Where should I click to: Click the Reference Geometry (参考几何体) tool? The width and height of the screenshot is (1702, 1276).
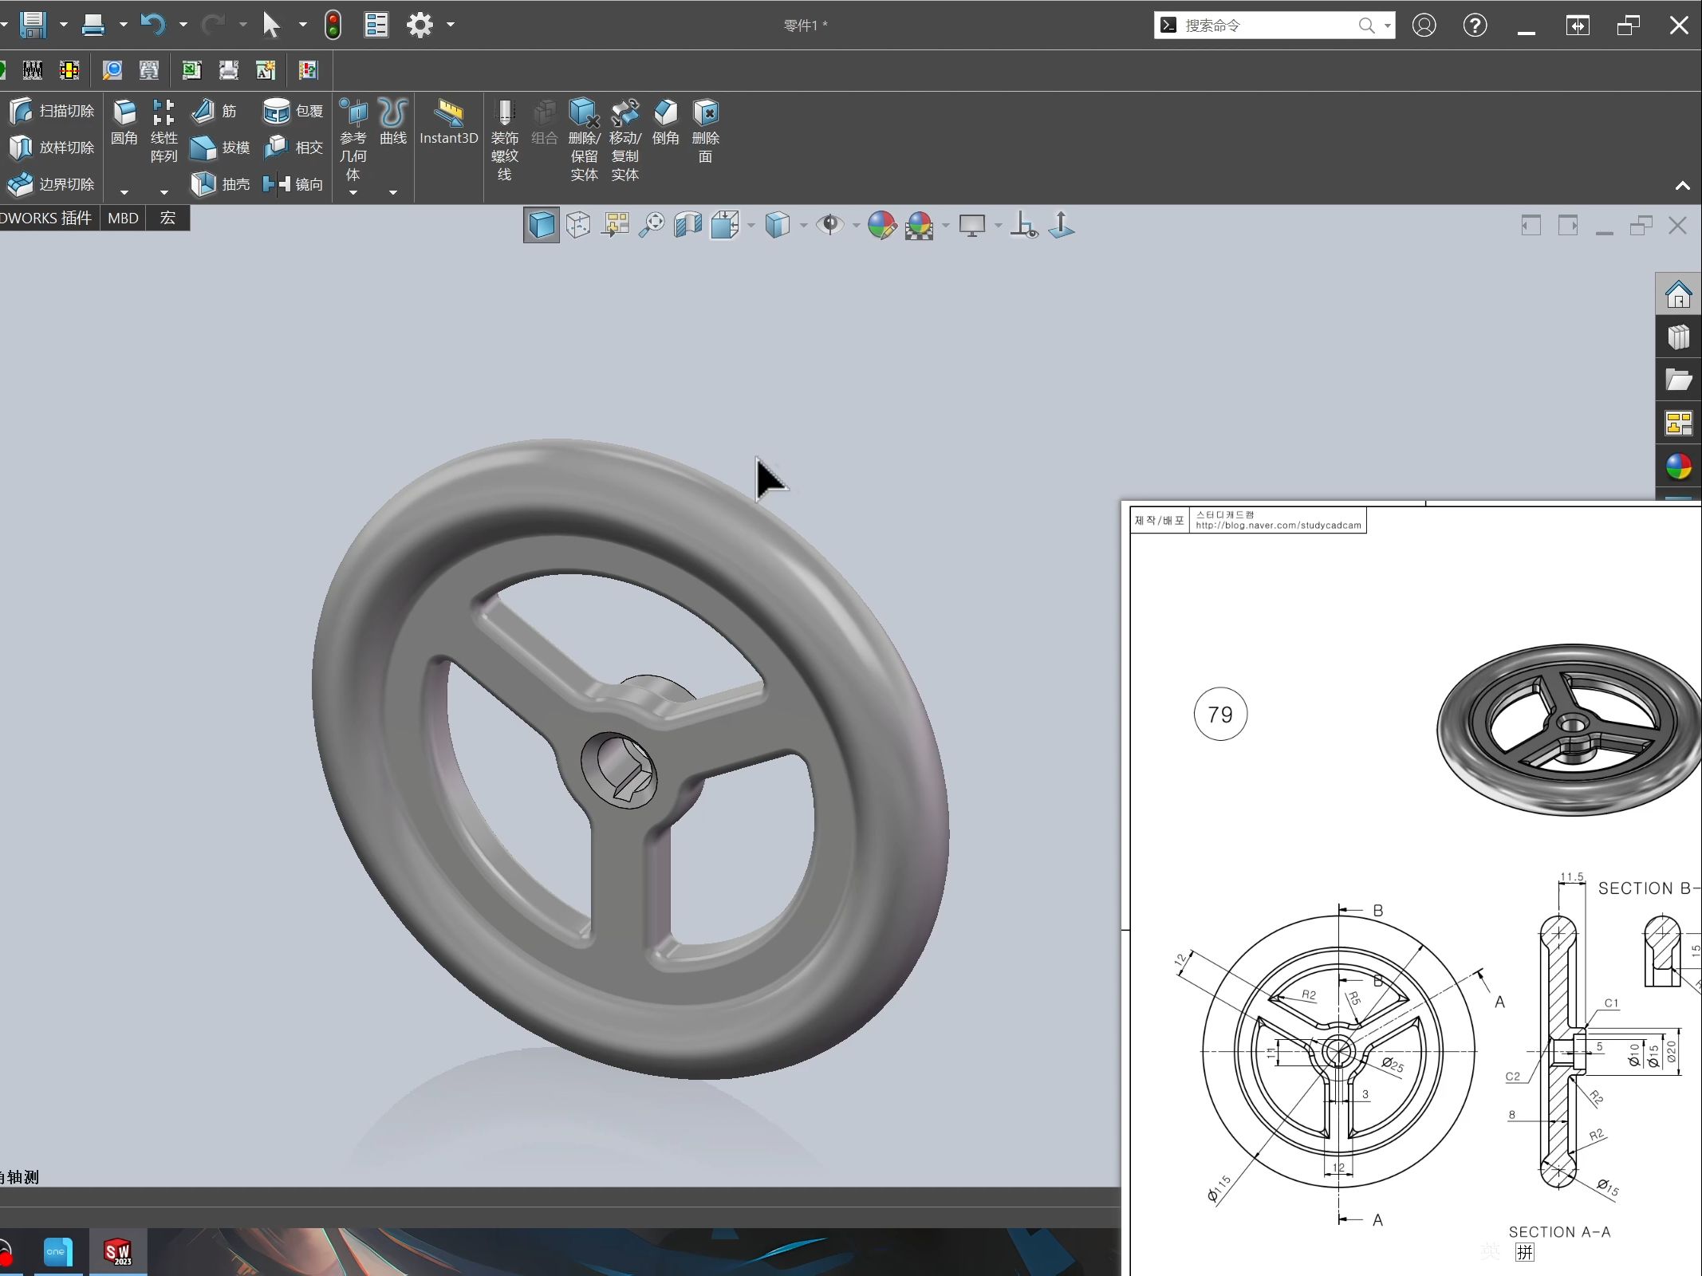tap(353, 140)
